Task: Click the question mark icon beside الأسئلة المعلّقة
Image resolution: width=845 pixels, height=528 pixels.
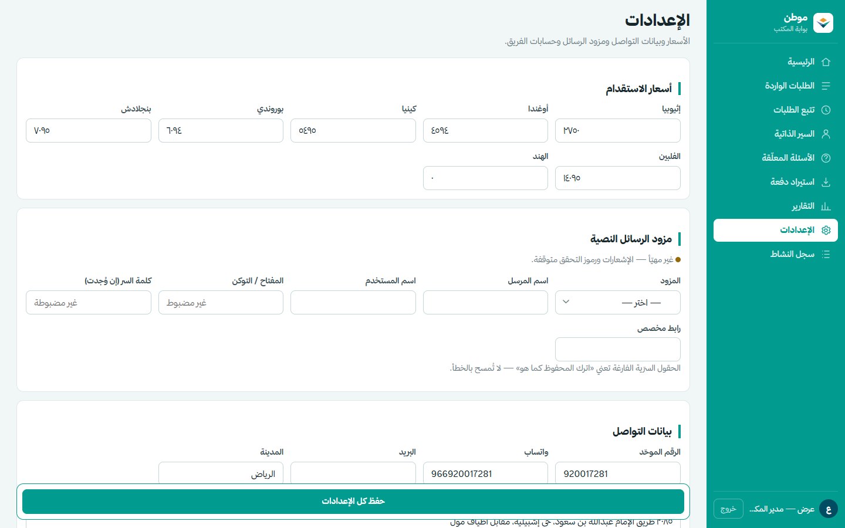Action: point(826,158)
